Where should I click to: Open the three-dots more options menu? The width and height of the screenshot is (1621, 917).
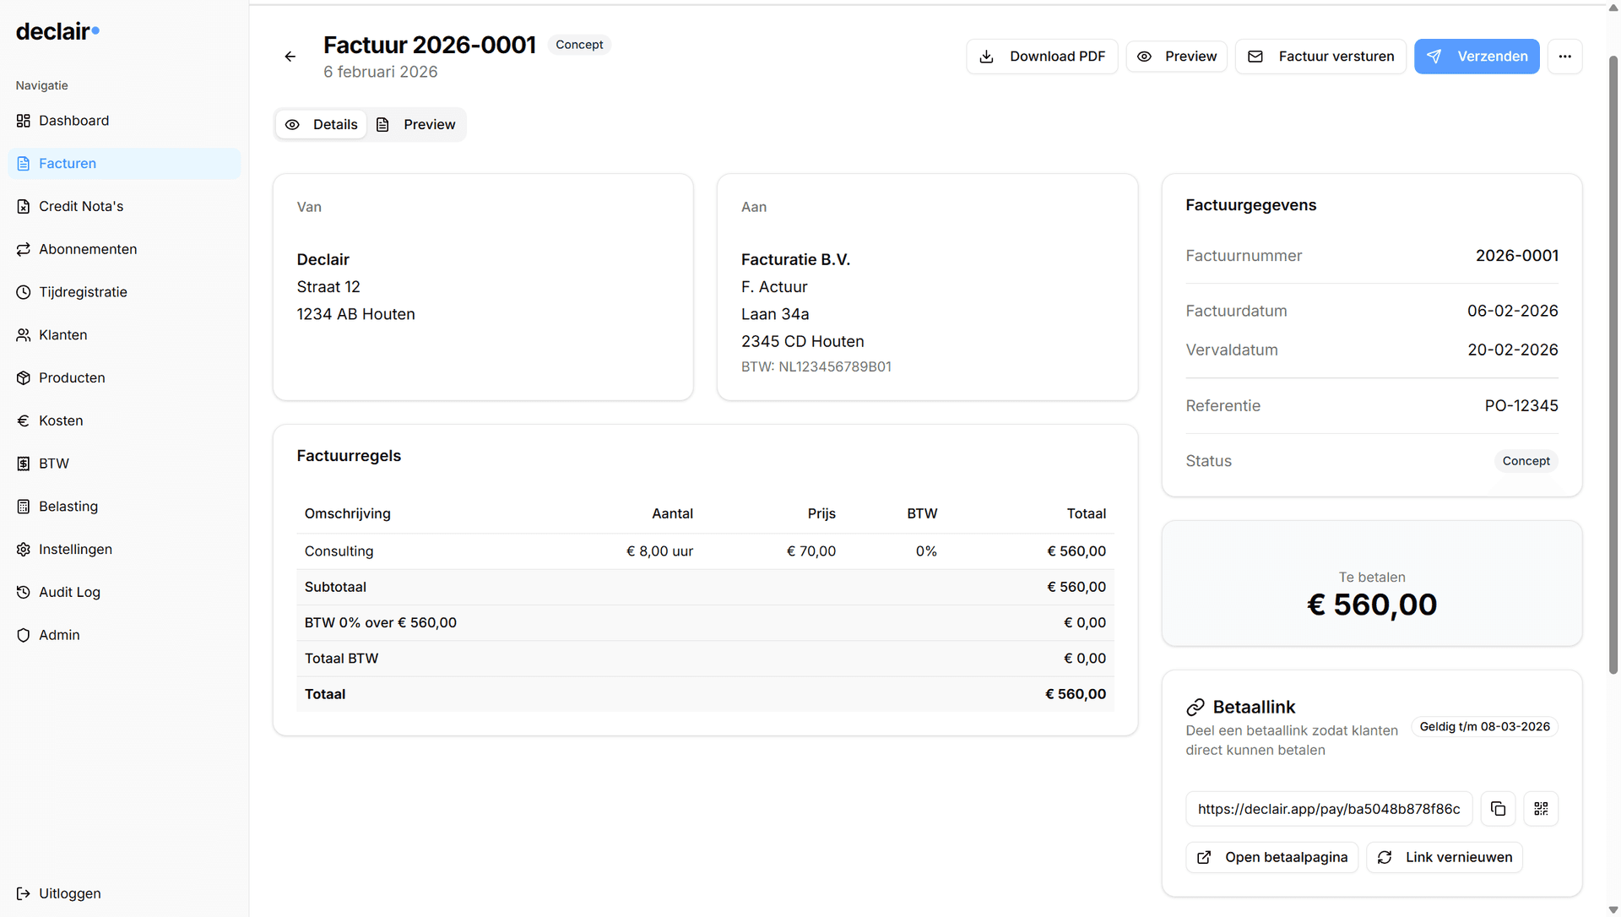1564,57
